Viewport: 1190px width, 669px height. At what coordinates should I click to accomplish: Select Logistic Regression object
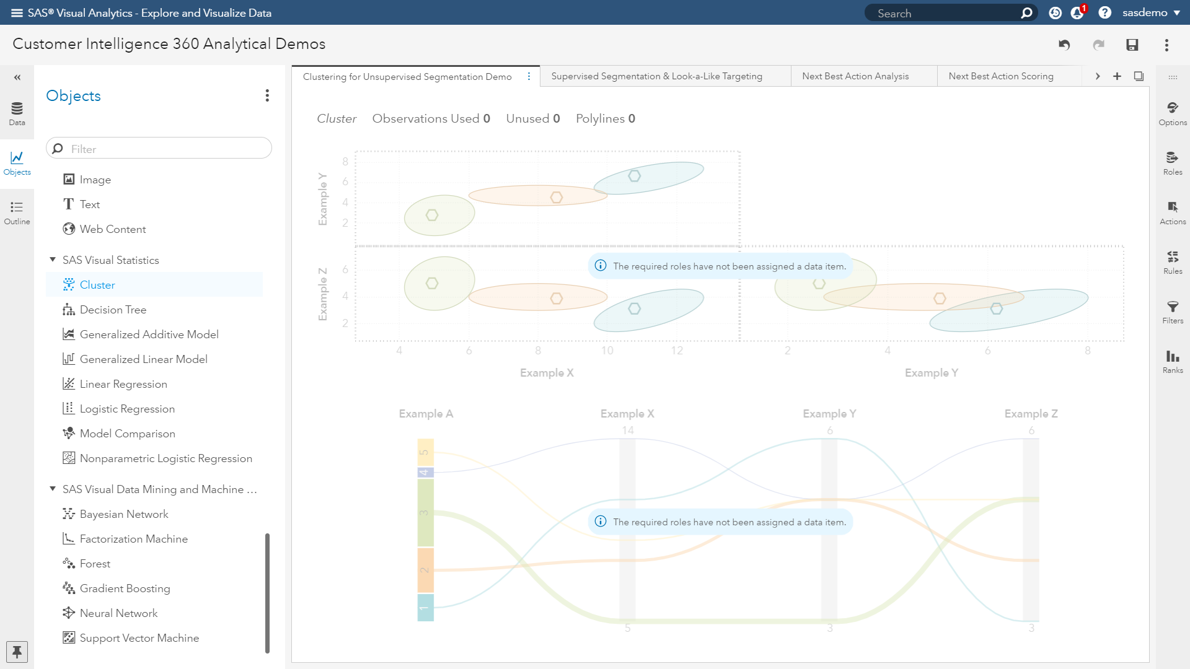pyautogui.click(x=127, y=409)
